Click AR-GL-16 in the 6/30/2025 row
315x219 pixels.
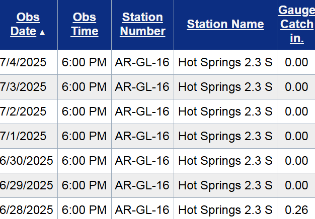142,161
